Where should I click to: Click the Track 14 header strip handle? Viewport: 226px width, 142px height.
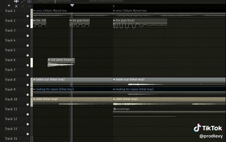(32, 139)
